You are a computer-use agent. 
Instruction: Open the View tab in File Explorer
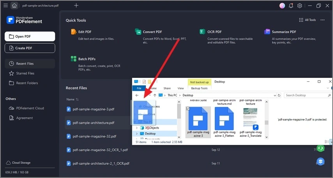click(181, 88)
